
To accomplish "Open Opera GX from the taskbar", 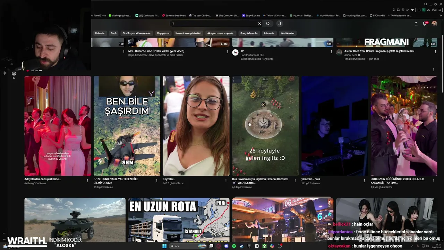I will [x=219, y=246].
